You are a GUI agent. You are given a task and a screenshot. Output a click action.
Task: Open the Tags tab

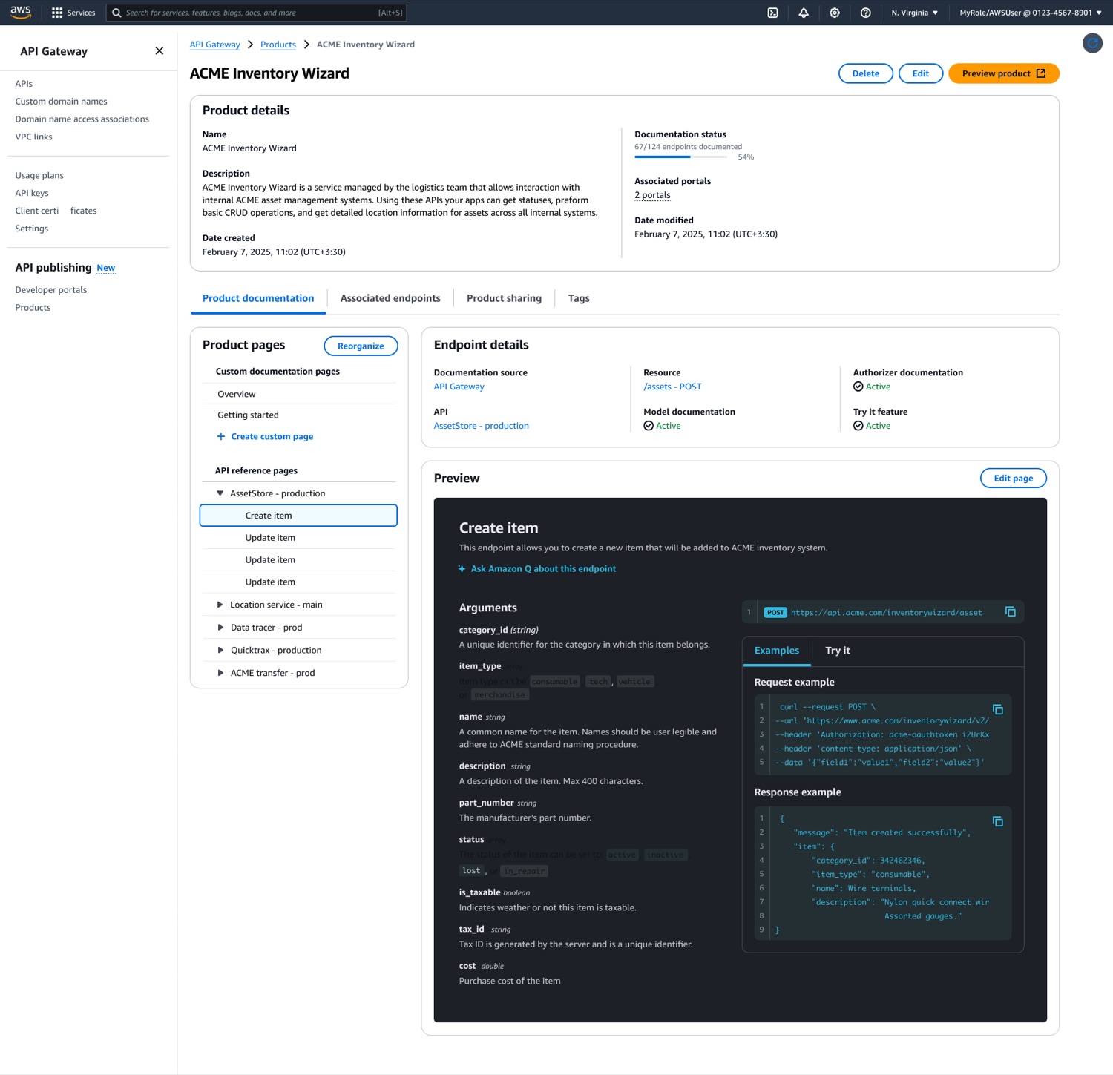pyautogui.click(x=579, y=298)
